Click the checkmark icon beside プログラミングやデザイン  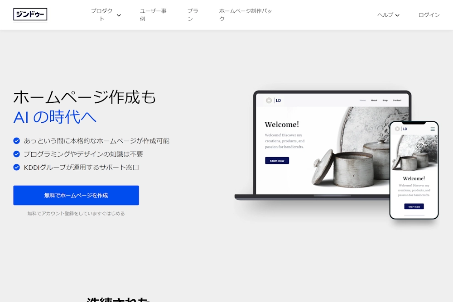16,154
